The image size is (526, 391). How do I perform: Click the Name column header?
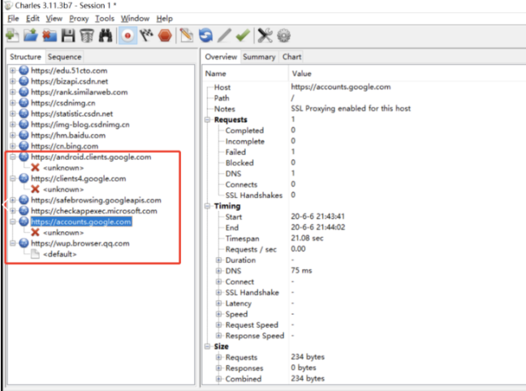tap(216, 74)
